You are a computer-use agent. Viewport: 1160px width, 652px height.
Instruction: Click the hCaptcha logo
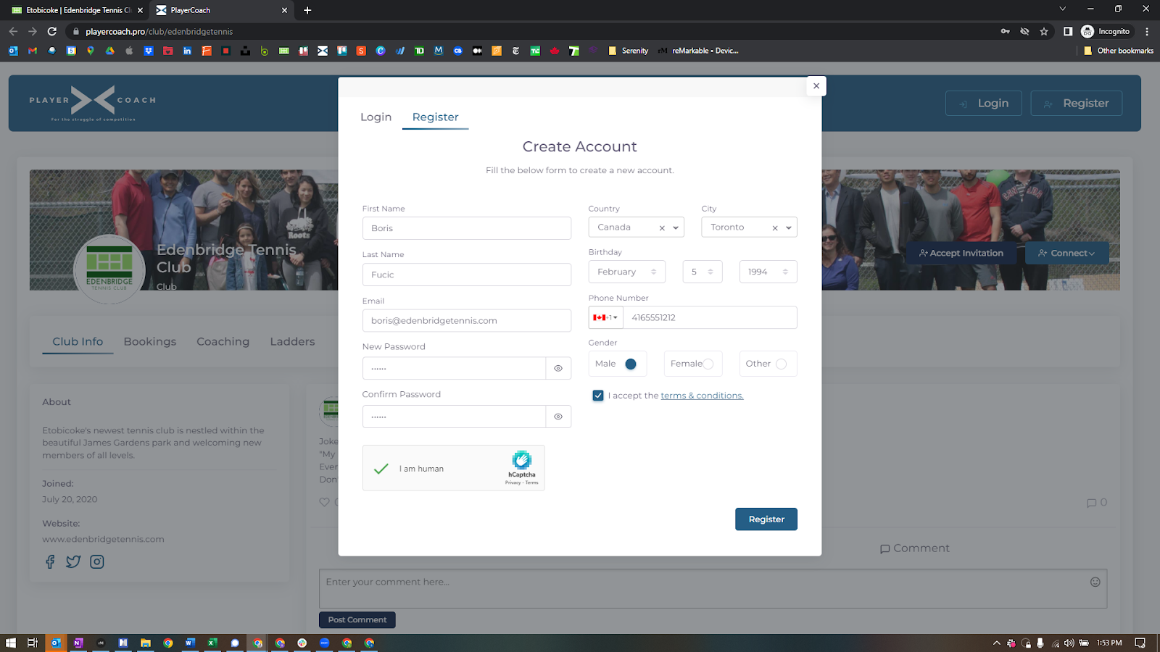tap(522, 460)
